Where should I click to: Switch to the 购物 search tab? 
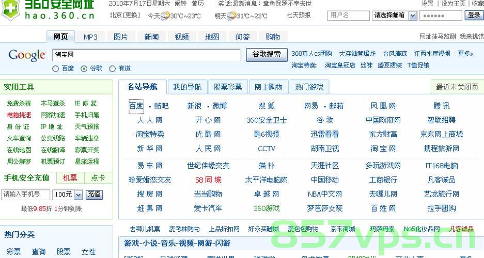273,37
